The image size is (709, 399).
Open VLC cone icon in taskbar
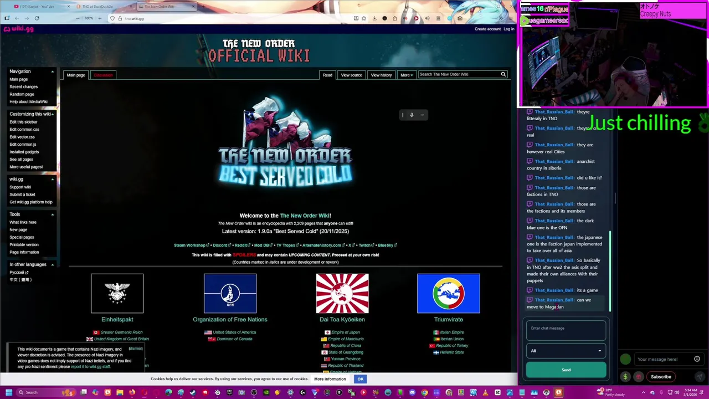(x=485, y=392)
